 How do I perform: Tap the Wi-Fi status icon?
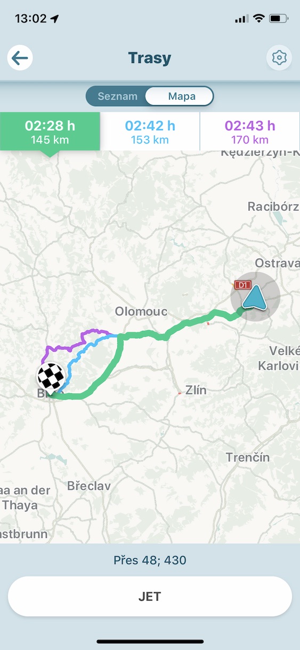[x=260, y=19]
